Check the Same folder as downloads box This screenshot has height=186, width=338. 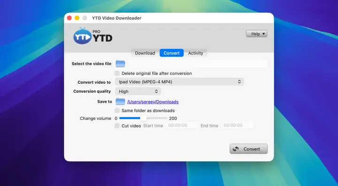tap(117, 111)
